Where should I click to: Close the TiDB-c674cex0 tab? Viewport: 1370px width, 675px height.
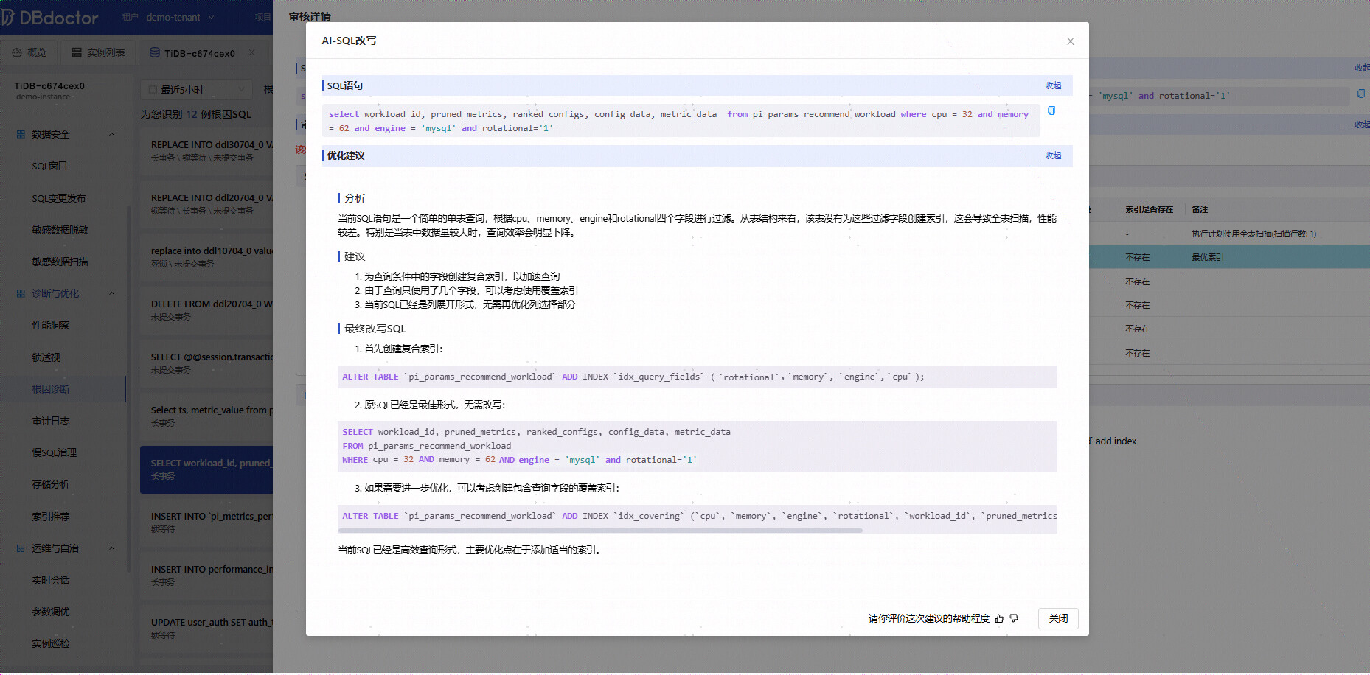(x=251, y=52)
